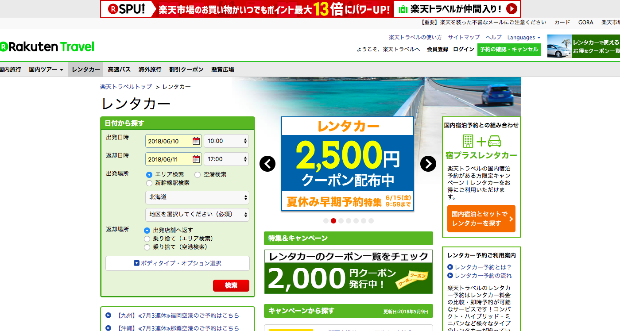
Task: Select 乗り捨て（エリア検索） radio button
Action: (x=147, y=239)
